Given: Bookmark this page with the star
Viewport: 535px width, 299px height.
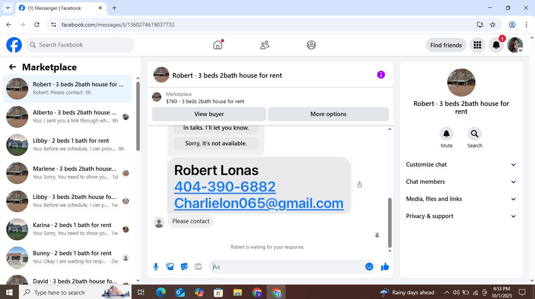Looking at the screenshot, I should 493,25.
